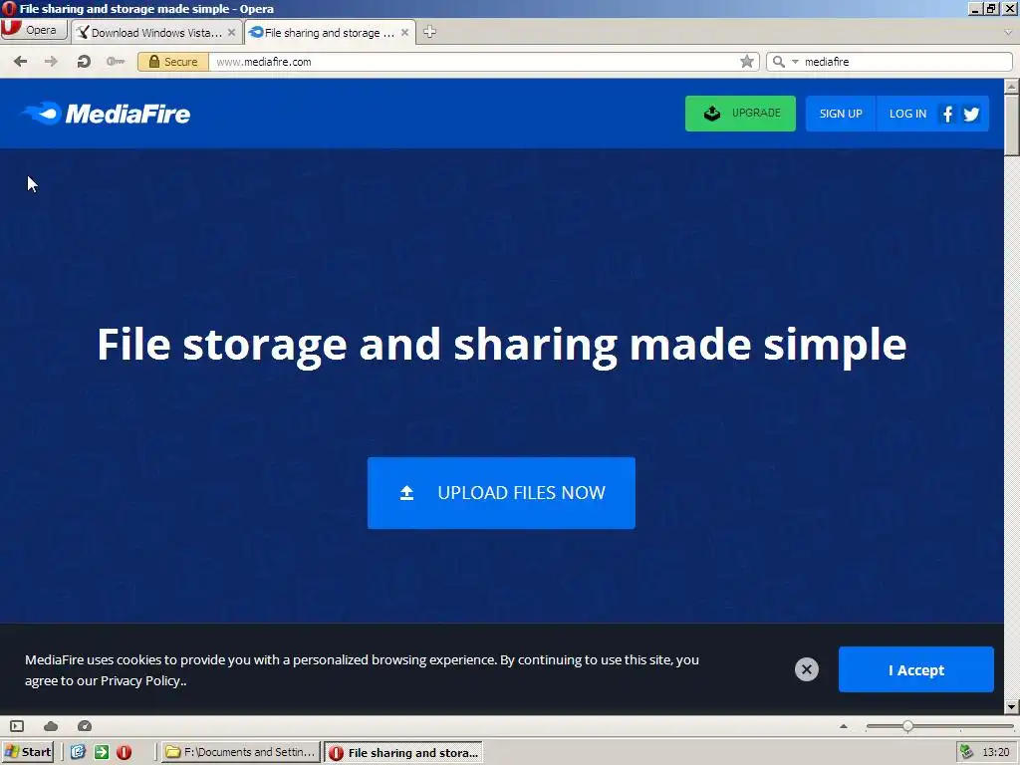Log in with Facebook icon
The width and height of the screenshot is (1020, 765).
coord(948,115)
